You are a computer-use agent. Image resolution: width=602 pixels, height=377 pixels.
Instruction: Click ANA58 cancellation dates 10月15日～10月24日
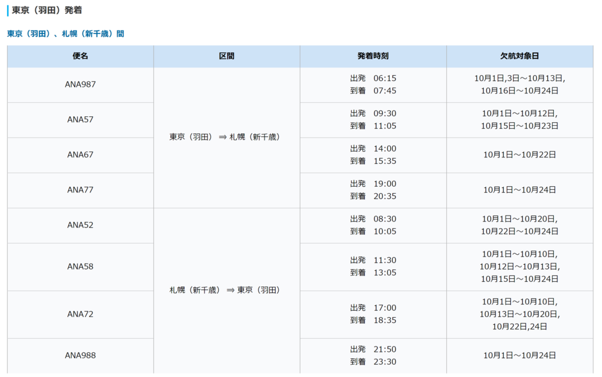coord(520,279)
